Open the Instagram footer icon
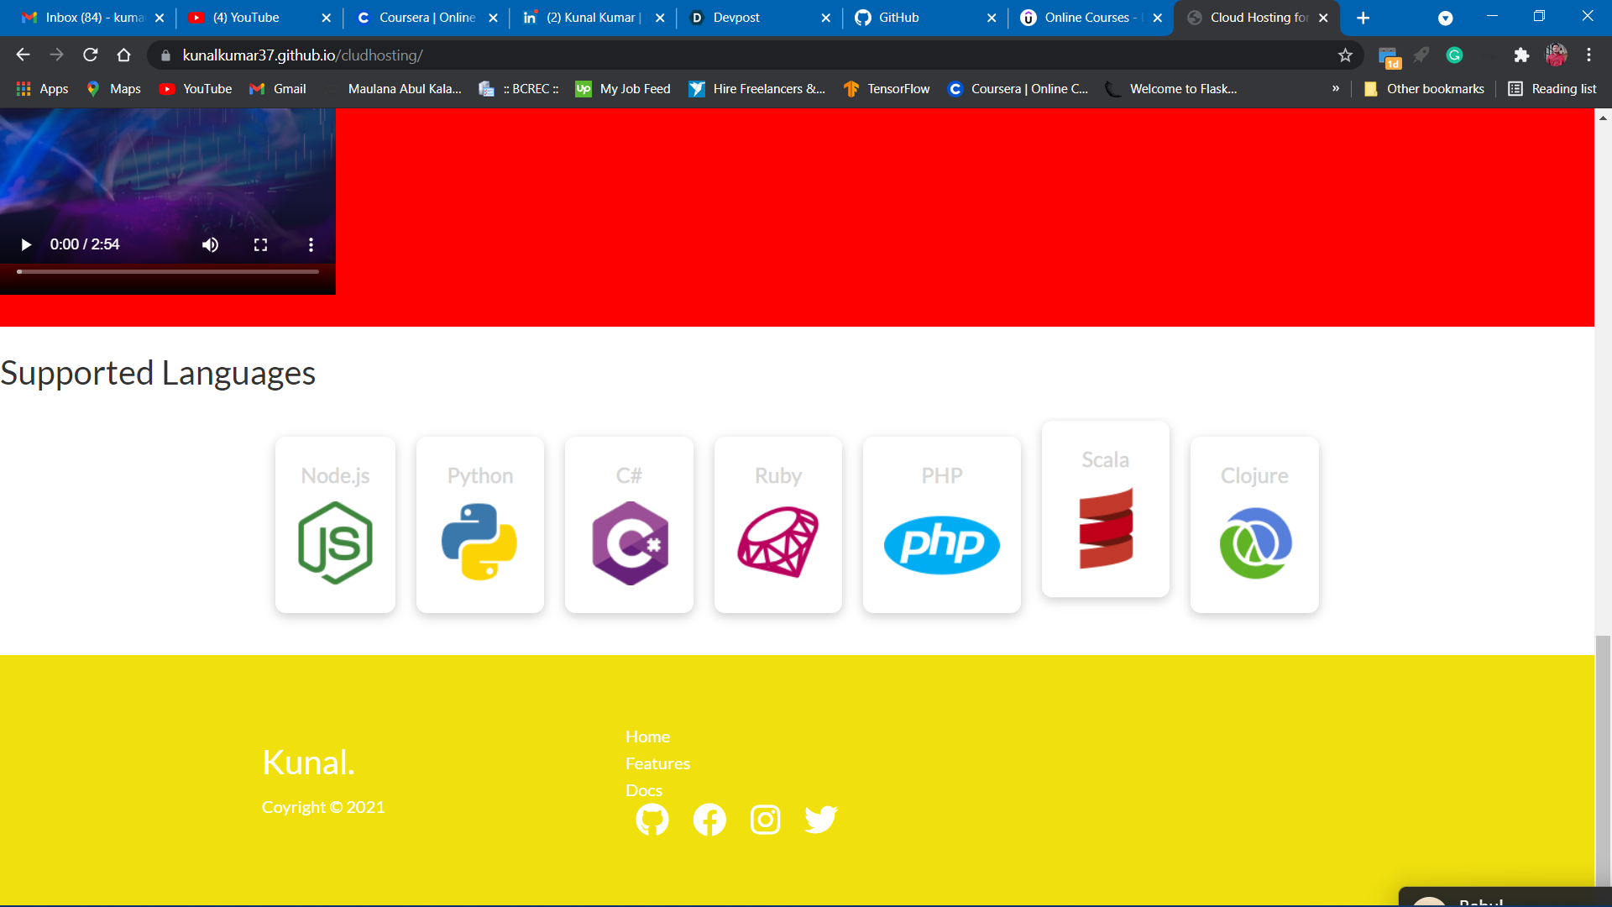The height and width of the screenshot is (907, 1612). (765, 819)
